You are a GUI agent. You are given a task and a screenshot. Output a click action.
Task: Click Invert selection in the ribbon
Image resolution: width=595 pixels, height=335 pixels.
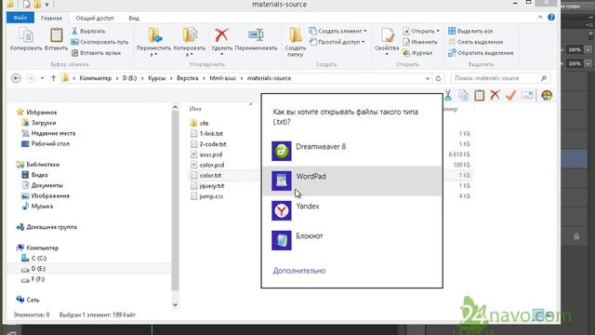481,53
